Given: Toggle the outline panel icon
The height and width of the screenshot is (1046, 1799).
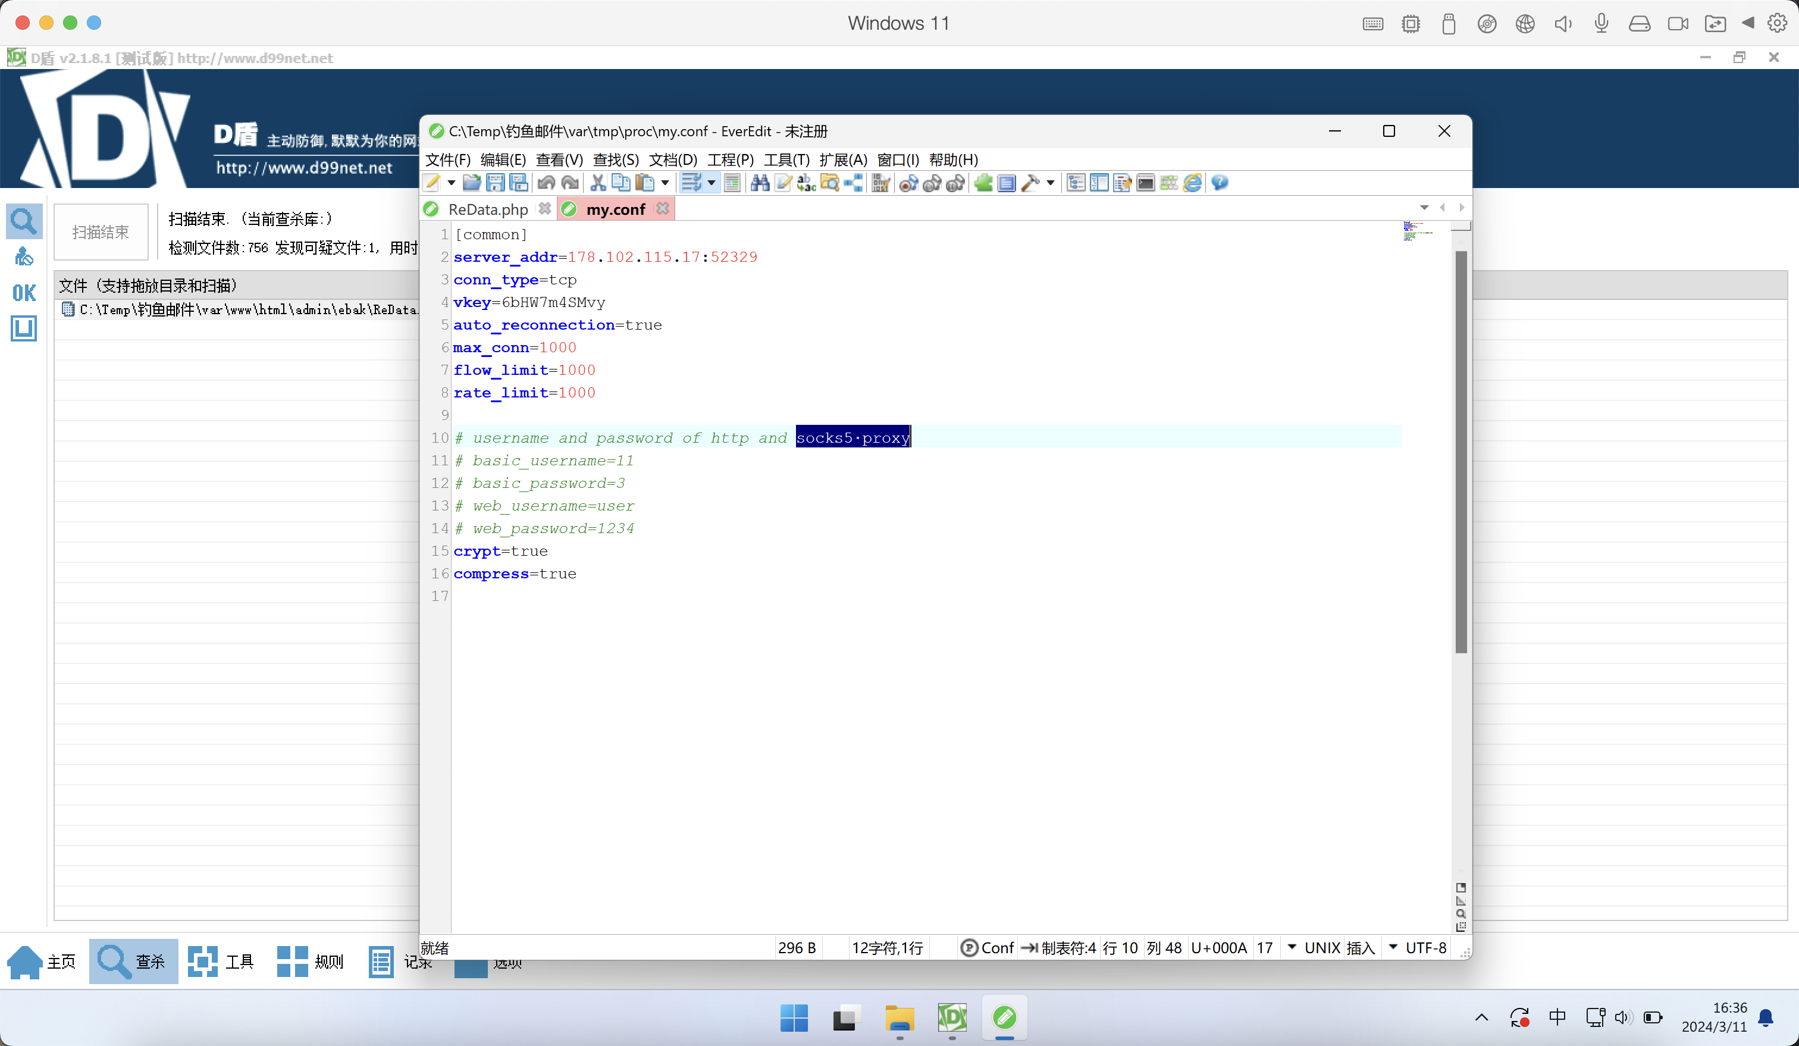Looking at the screenshot, I should [1076, 183].
